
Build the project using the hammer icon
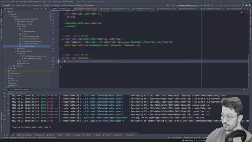[173, 5]
